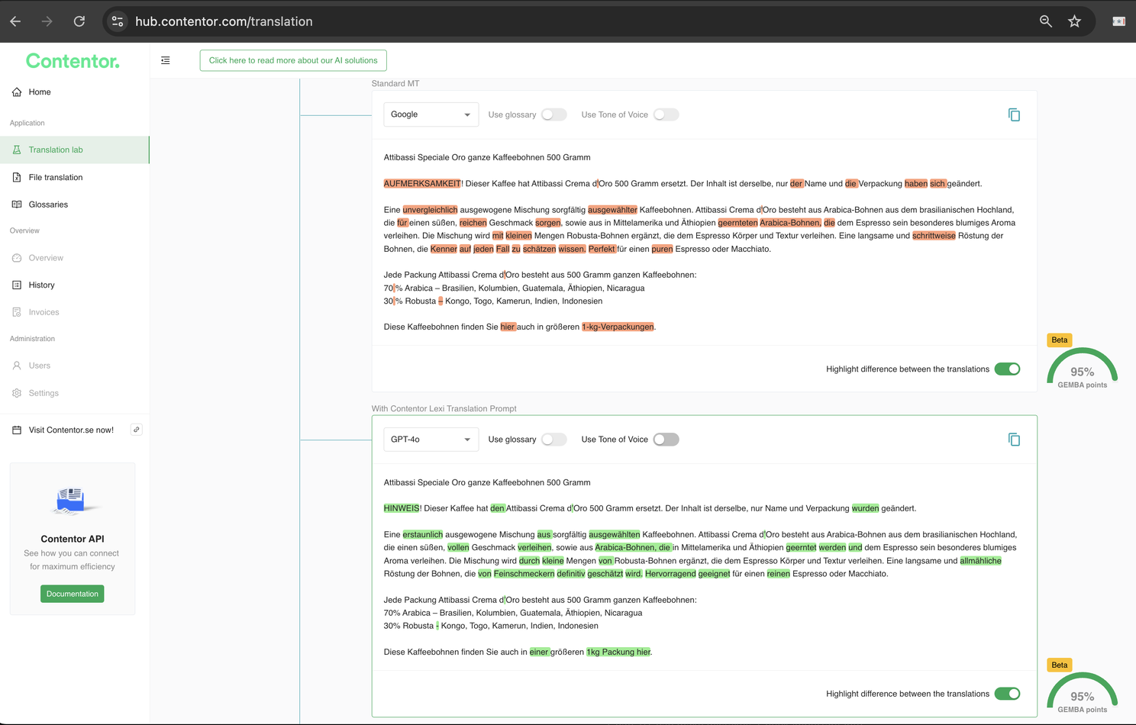The image size is (1136, 725).
Task: Go to Glossaries
Action: pyautogui.click(x=74, y=205)
